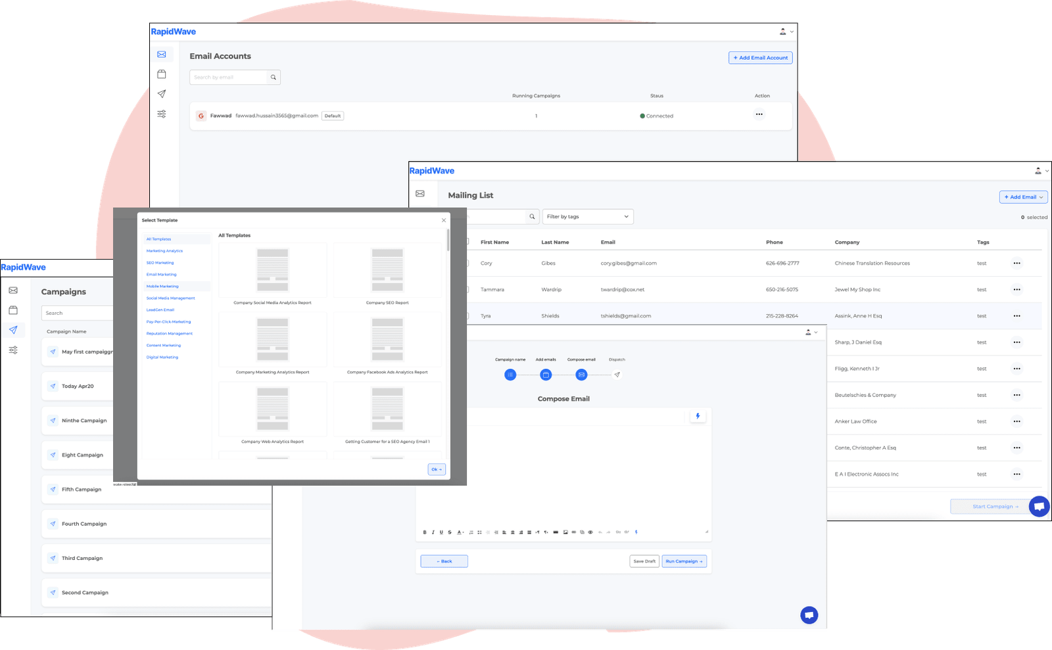Select SEO Marketing template category
The height and width of the screenshot is (650, 1052).
[160, 263]
